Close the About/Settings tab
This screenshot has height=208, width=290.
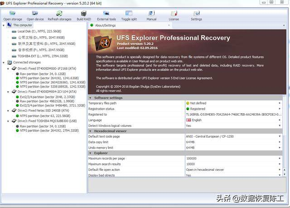pyautogui.click(x=169, y=25)
